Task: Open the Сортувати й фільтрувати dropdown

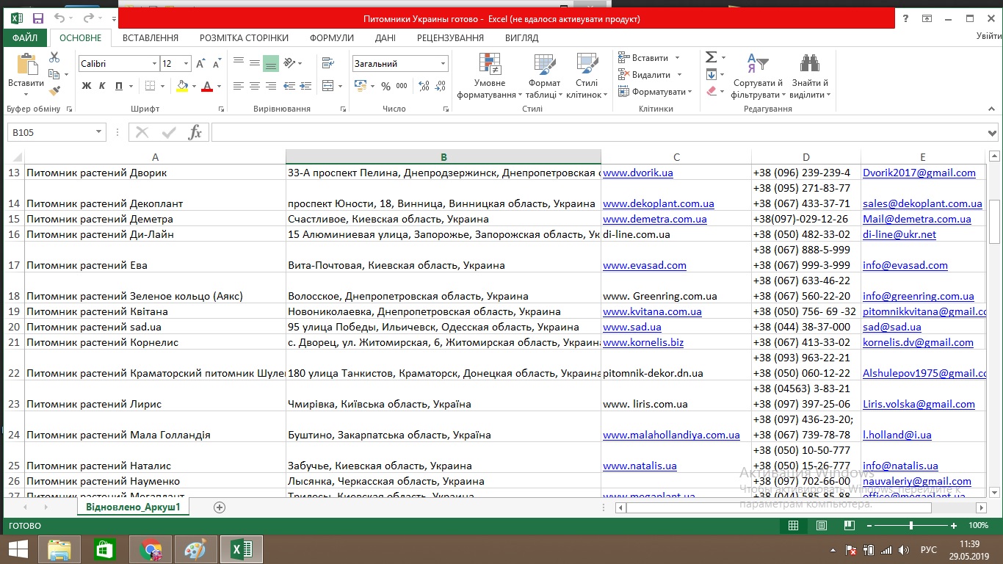Action: click(x=758, y=76)
